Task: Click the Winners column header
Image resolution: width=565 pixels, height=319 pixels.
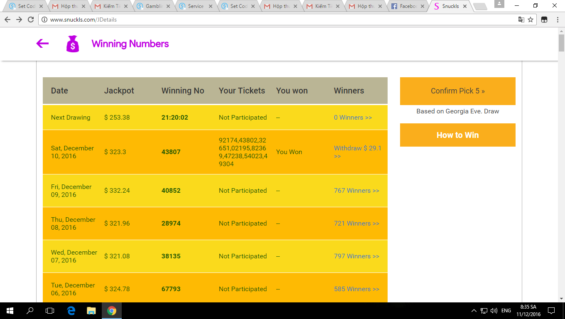Action: click(349, 91)
